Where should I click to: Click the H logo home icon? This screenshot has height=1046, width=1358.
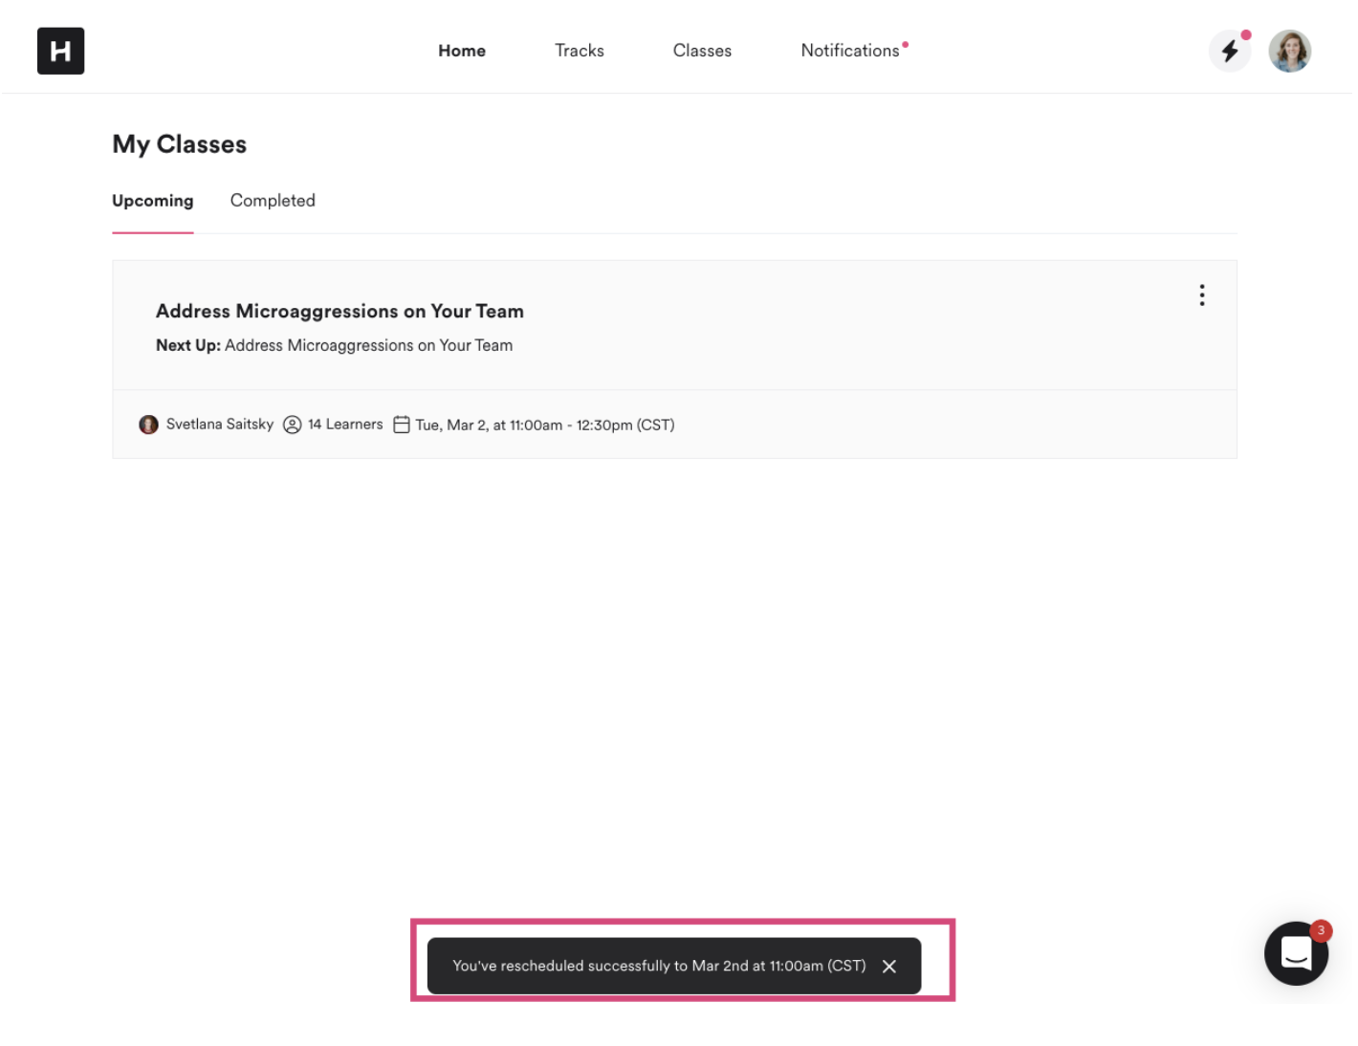point(60,51)
